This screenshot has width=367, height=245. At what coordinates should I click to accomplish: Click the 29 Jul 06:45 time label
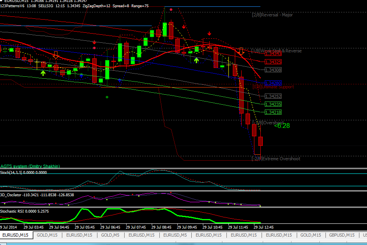(x=110, y=227)
